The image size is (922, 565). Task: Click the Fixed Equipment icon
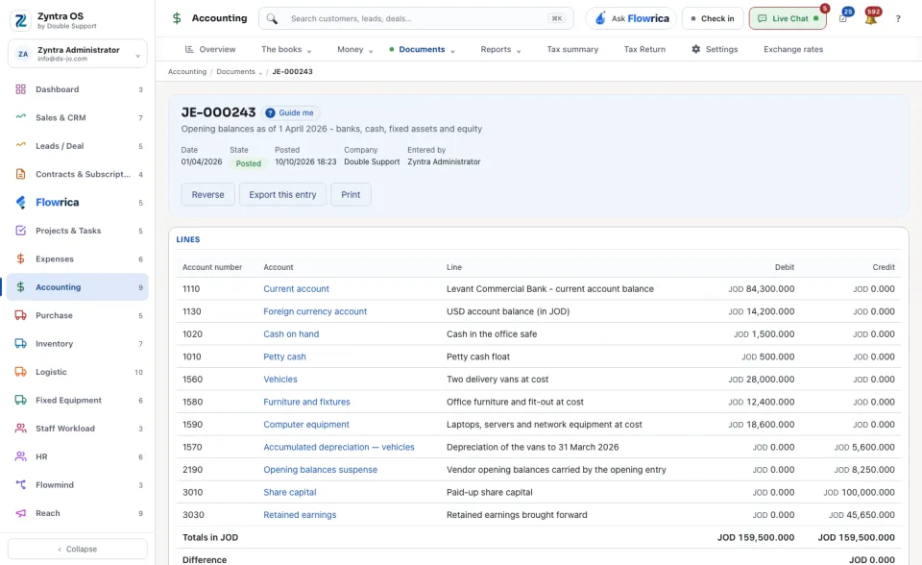[x=20, y=400]
